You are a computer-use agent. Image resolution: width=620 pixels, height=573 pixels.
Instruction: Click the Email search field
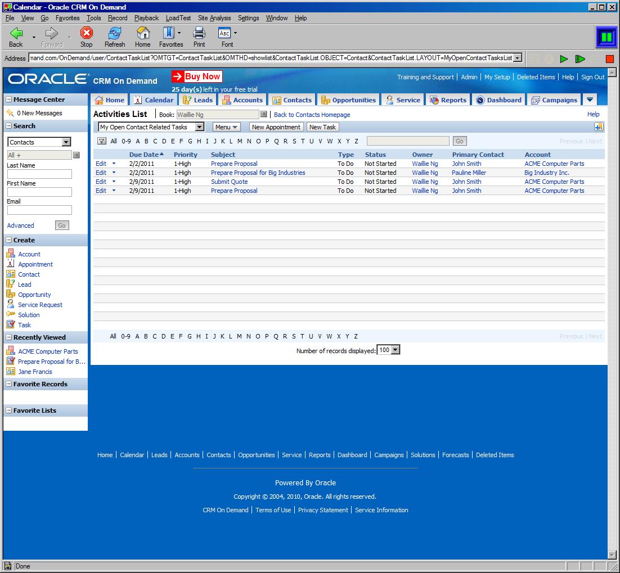tap(39, 210)
